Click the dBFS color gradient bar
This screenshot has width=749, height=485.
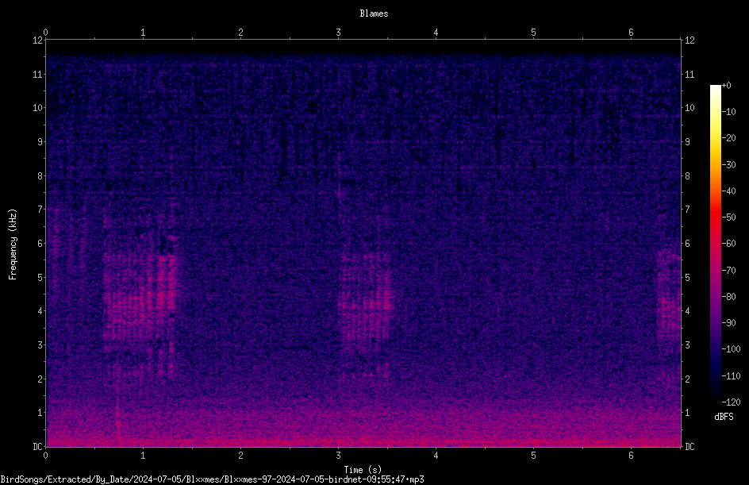click(715, 244)
